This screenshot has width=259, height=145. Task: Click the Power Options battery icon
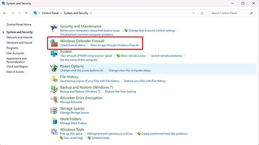click(54, 68)
